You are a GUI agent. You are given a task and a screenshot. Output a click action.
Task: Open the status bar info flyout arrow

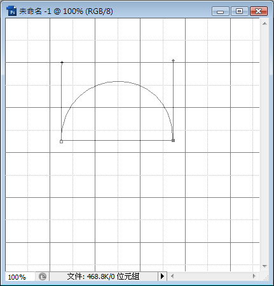162,276
